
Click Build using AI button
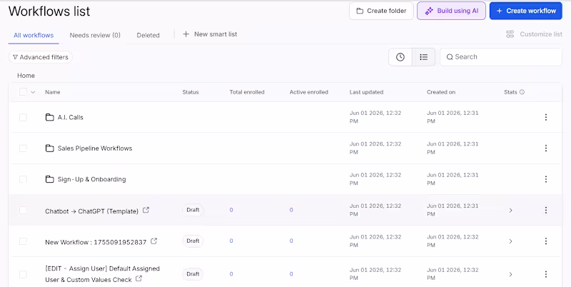point(452,11)
